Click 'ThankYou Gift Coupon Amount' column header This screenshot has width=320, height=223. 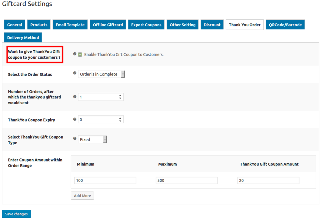[269, 164]
